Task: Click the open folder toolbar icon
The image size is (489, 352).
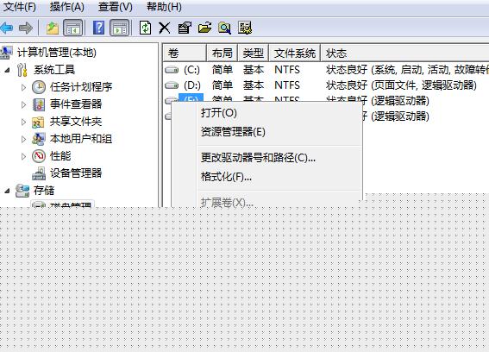Action: [x=204, y=28]
